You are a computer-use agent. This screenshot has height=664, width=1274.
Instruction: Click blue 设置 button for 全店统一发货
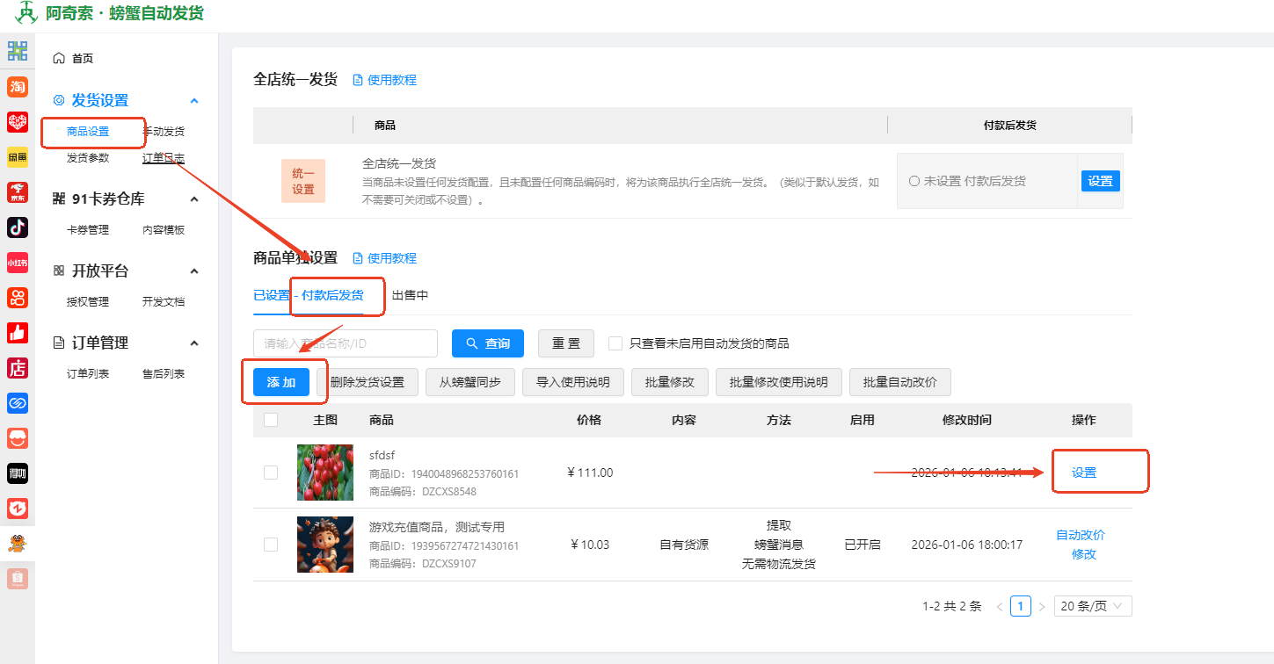tap(1101, 181)
